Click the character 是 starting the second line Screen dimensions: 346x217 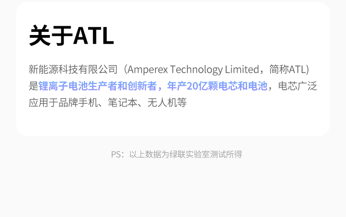pos(34,86)
